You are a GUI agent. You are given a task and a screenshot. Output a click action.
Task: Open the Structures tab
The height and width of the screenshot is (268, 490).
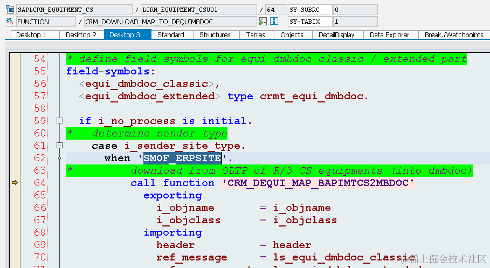[215, 35]
